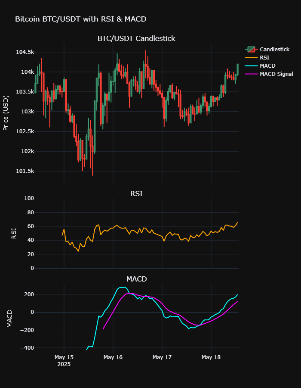Image resolution: width=301 pixels, height=388 pixels.
Task: Select the 100 tick on the RSI axis
Action: coord(29,198)
